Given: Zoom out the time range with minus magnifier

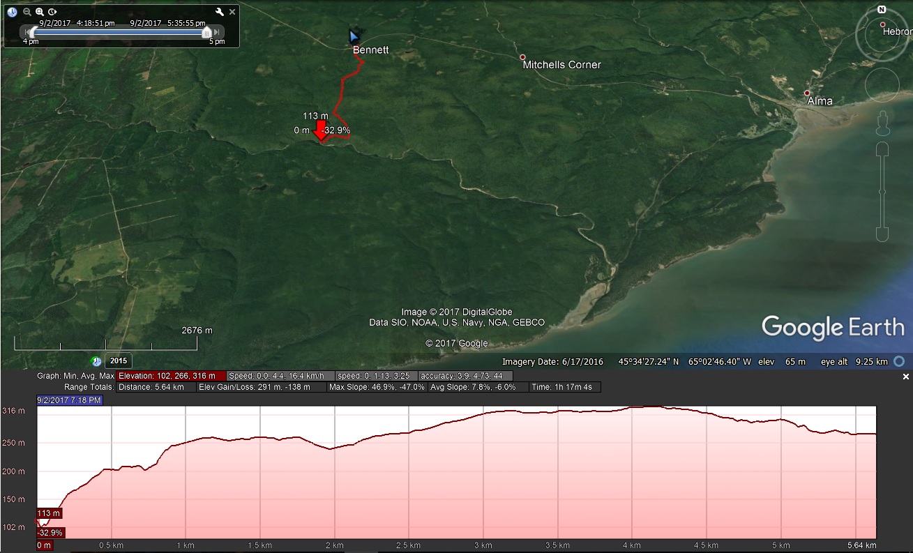Looking at the screenshot, I should 26,12.
